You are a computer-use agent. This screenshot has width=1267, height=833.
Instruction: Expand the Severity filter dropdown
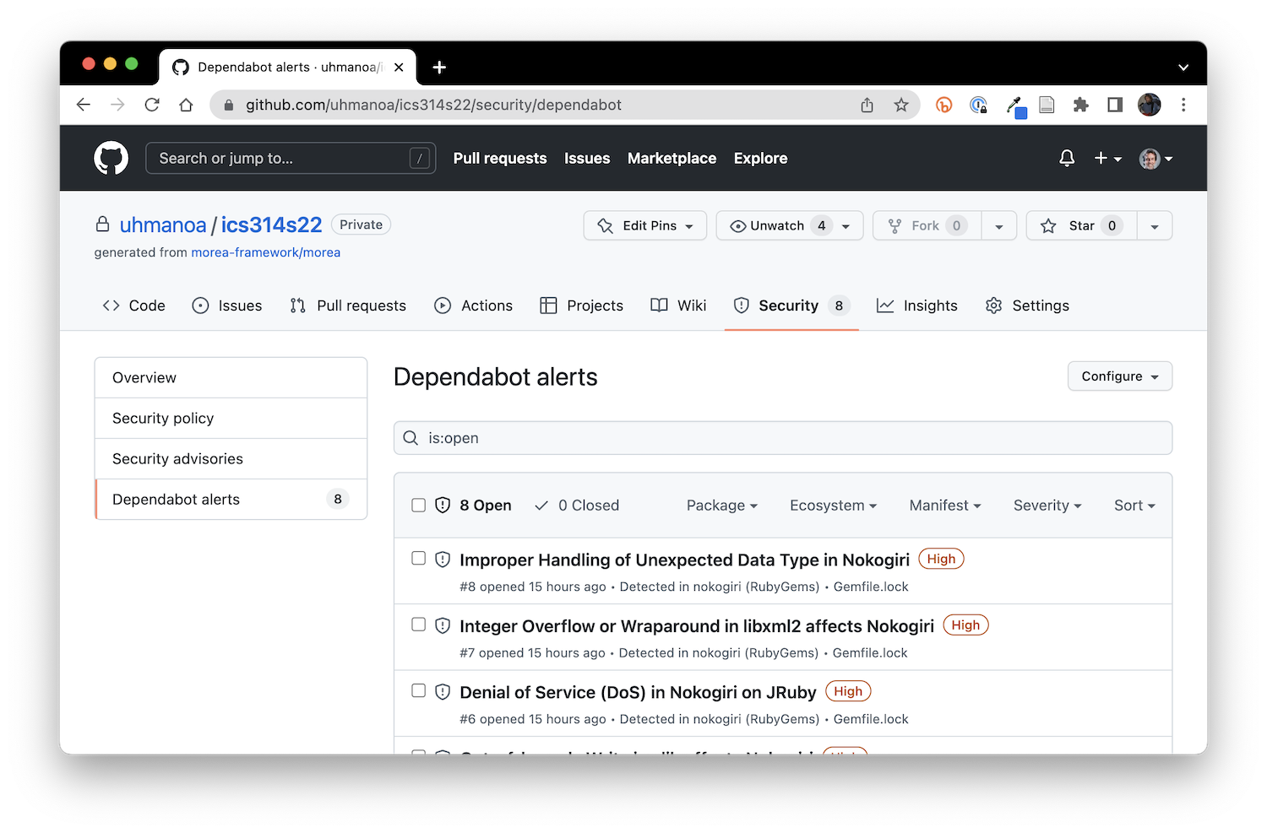[1047, 505]
